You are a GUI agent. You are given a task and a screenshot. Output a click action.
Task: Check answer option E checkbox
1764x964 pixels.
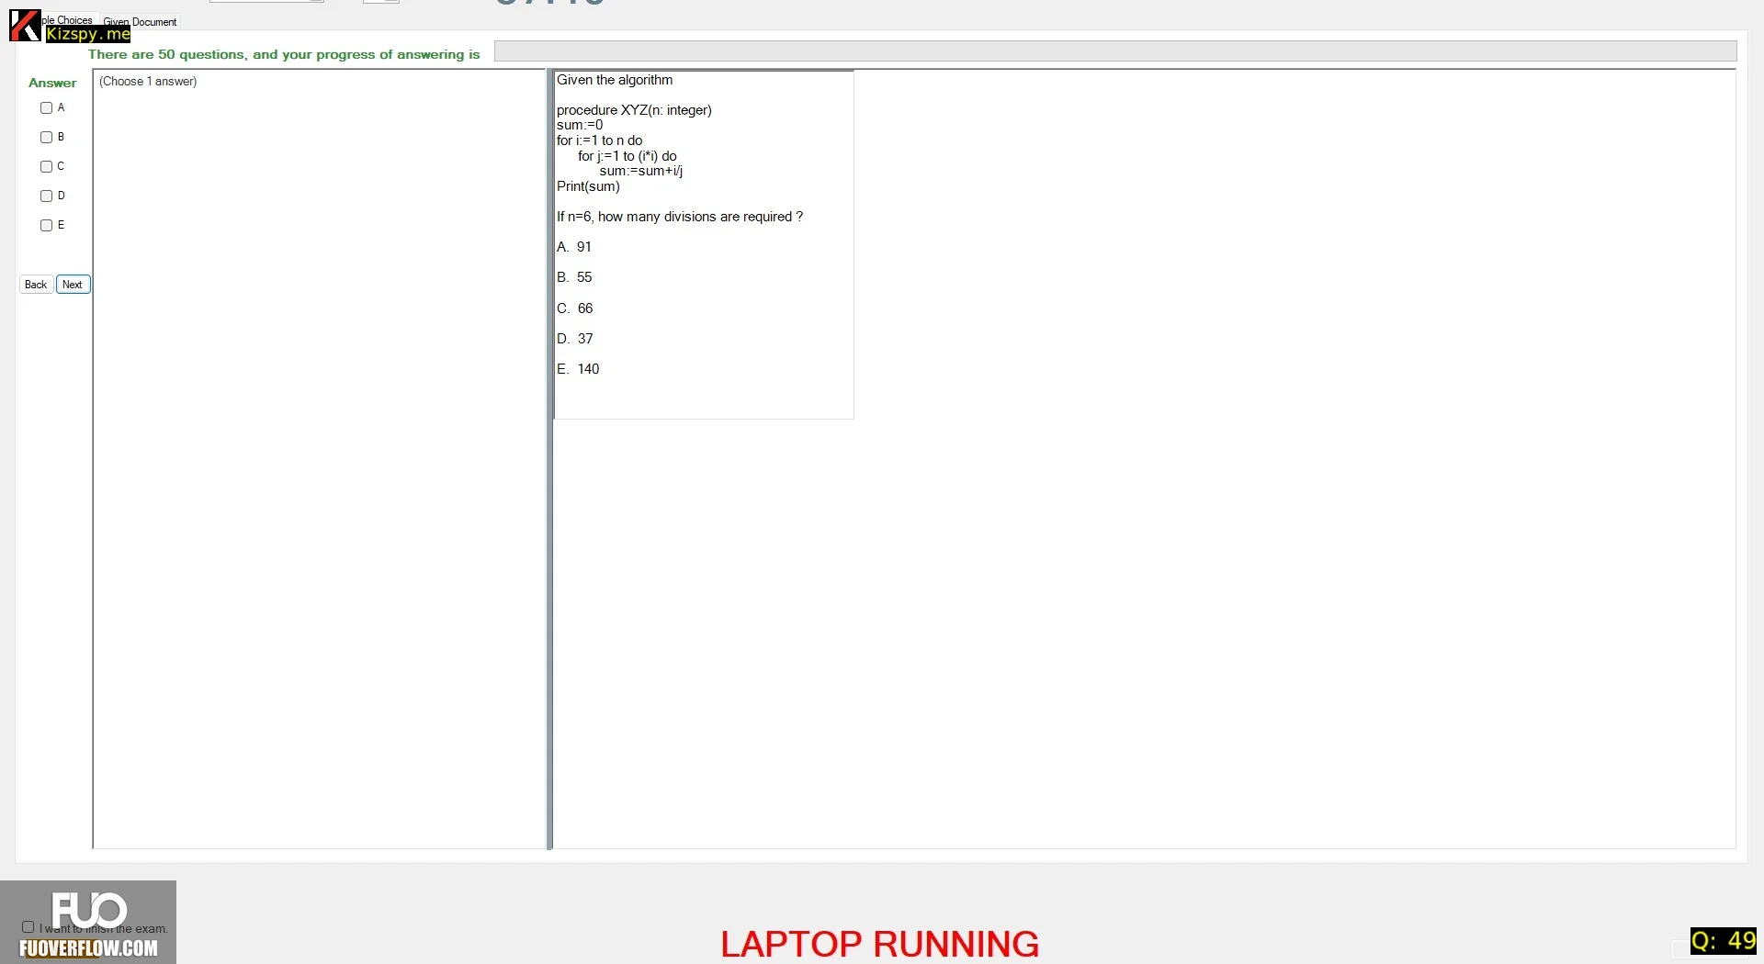click(46, 226)
